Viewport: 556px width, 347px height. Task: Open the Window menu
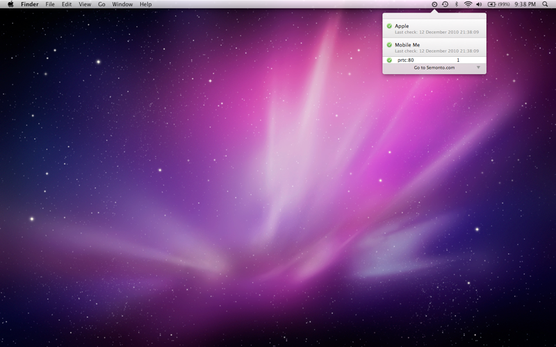(122, 4)
